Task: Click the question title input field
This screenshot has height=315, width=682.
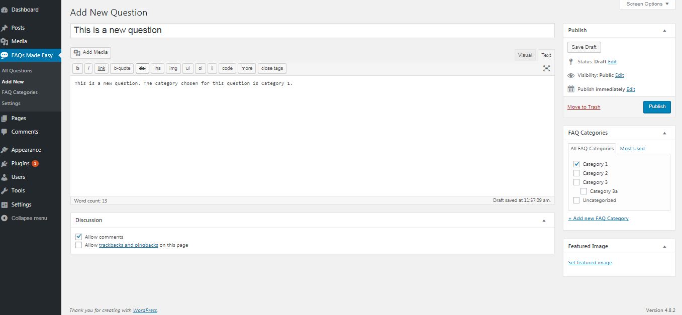Action: point(312,30)
